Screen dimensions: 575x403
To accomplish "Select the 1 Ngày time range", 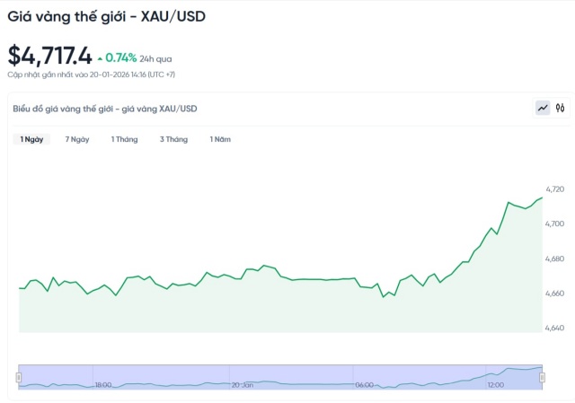I will click(x=31, y=139).
